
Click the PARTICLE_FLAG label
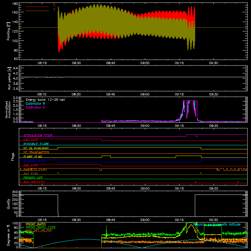(x=35, y=169)
